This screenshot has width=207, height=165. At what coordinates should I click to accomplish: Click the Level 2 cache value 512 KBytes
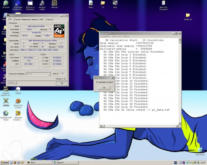tap(57, 64)
